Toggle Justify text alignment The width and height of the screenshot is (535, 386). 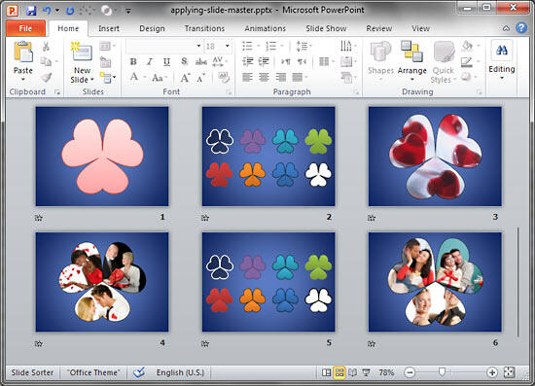click(x=298, y=78)
